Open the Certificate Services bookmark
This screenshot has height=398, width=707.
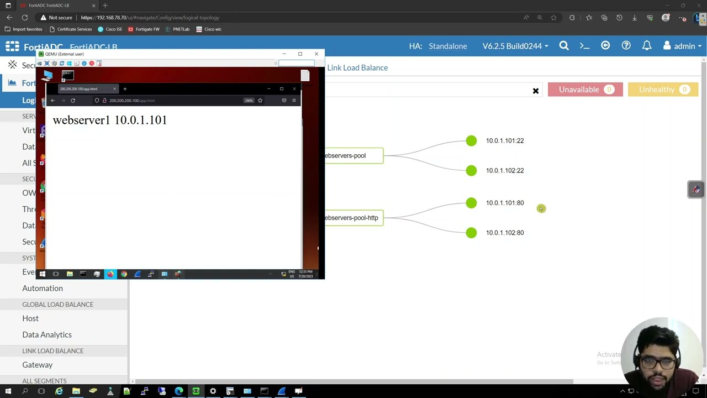(70, 29)
